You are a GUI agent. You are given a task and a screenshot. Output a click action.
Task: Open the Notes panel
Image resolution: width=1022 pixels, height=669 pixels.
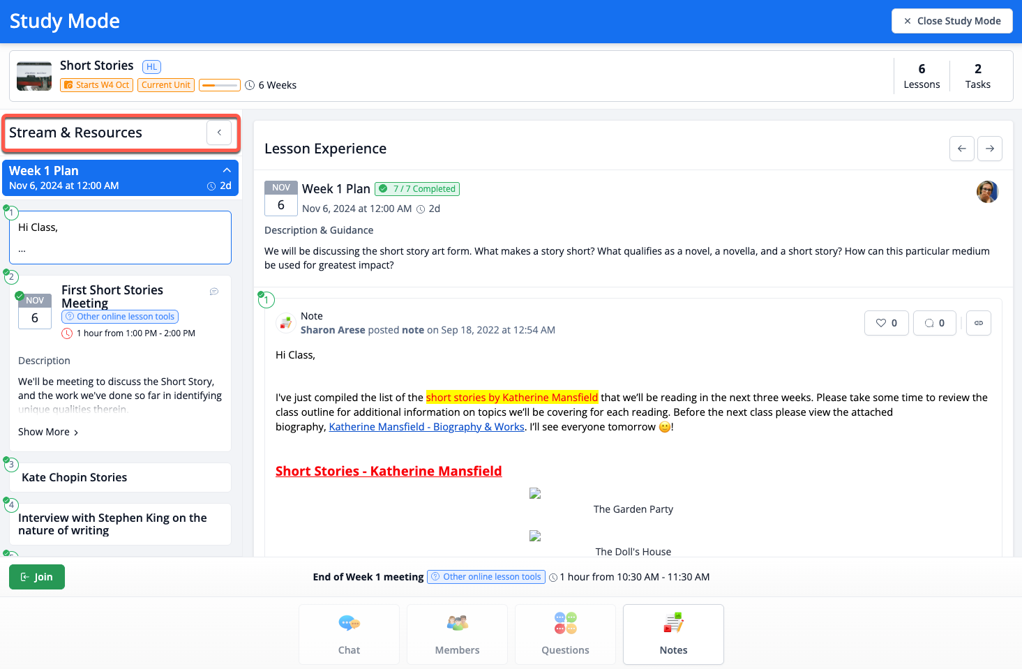673,634
